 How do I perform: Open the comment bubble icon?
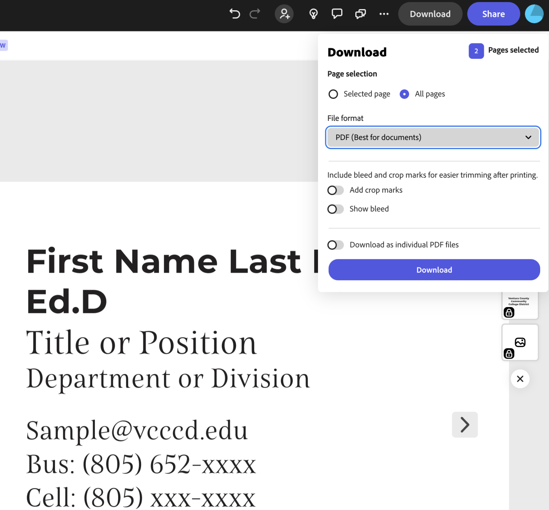[337, 14]
